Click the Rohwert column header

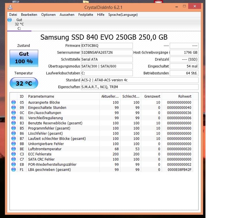tap(177, 96)
